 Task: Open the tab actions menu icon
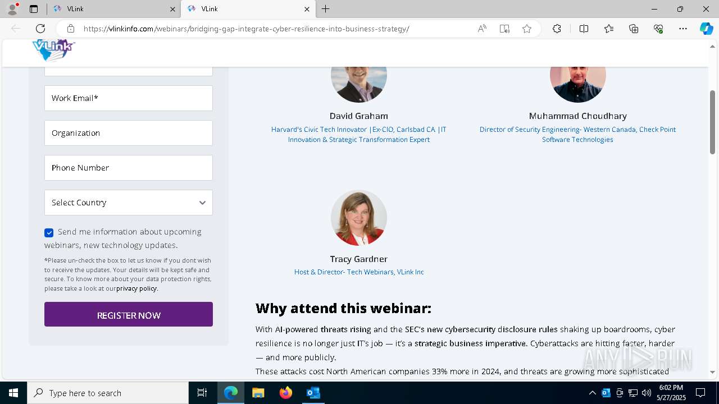pos(34,9)
